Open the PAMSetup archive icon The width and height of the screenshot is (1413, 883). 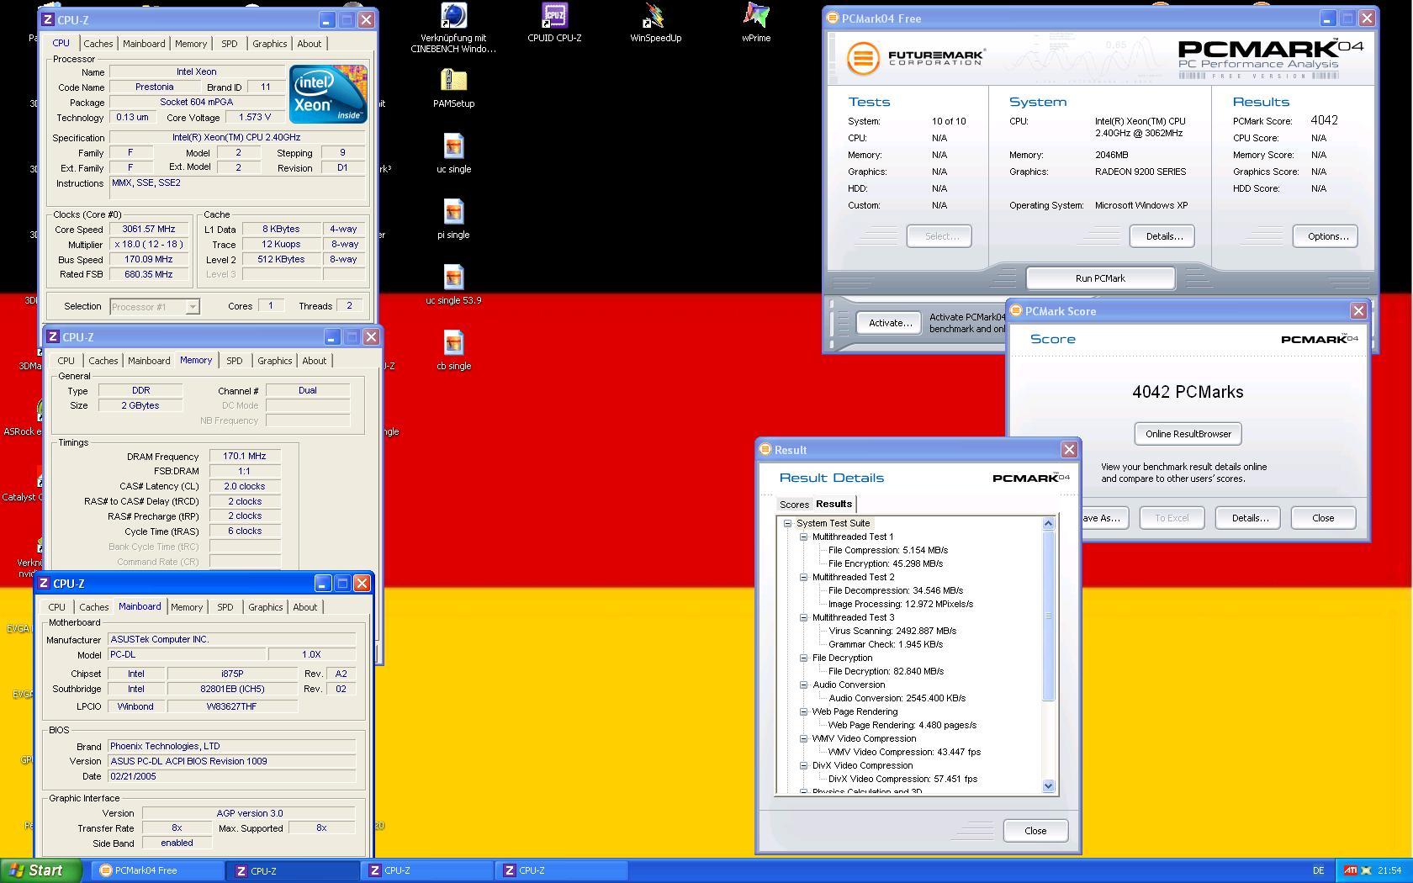tap(453, 82)
